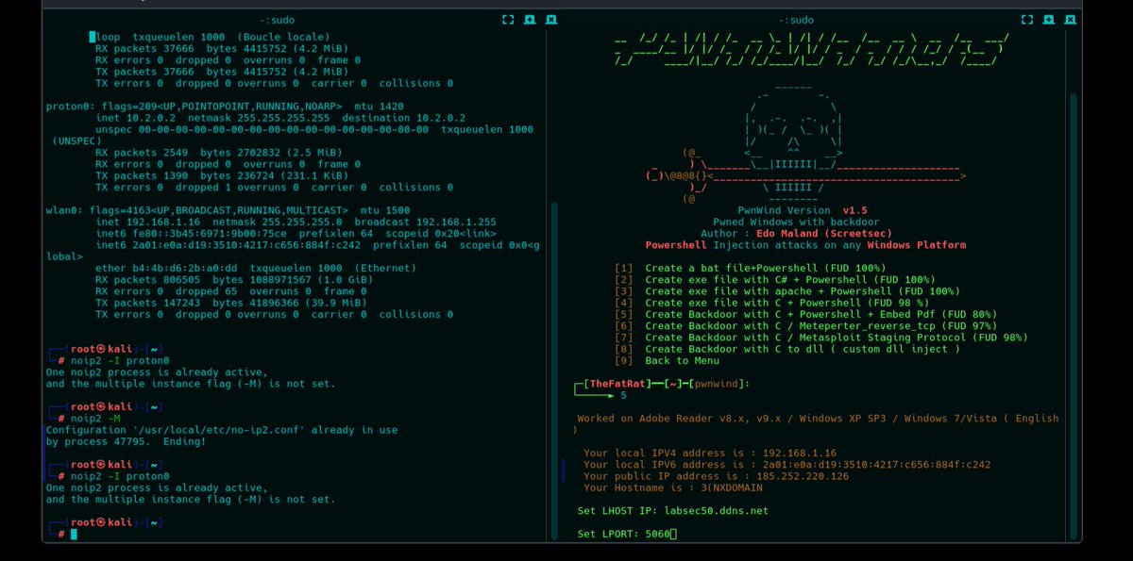1133x561 pixels.
Task: Click 'Powershell Injection attacks' red text line
Action: (x=805, y=244)
